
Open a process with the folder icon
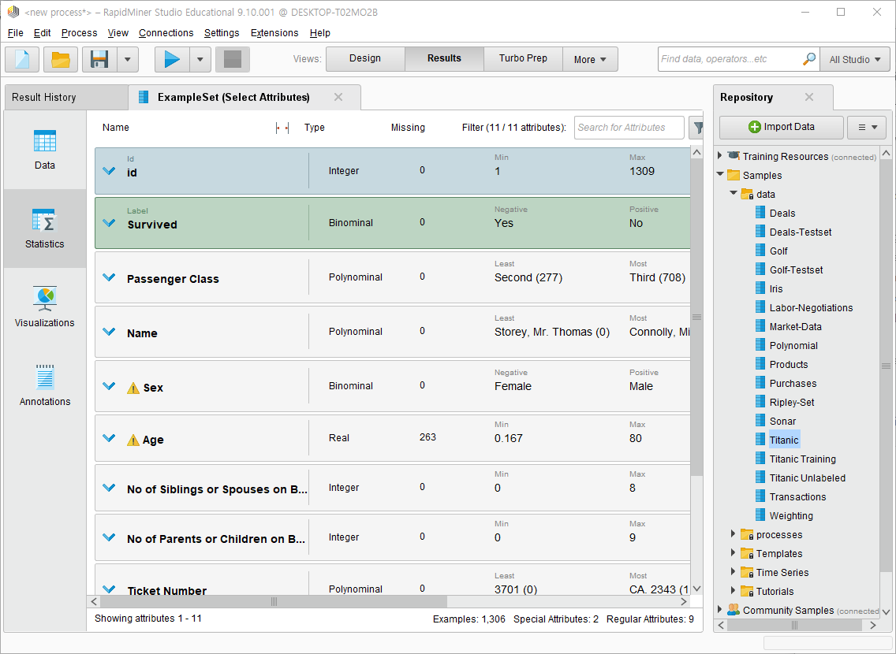61,59
